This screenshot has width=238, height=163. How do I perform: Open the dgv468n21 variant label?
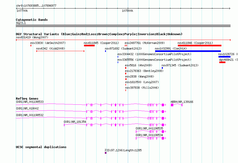[228, 60]
